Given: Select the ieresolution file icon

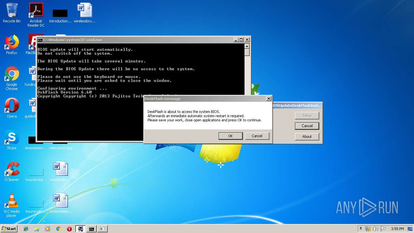Looking at the screenshot, I should (x=36, y=143).
